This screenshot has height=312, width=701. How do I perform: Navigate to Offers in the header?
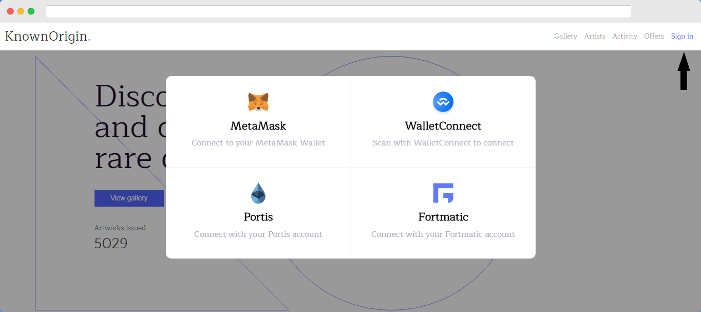coord(654,36)
